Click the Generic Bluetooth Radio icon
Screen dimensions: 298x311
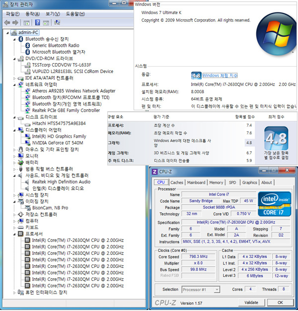click(28, 45)
